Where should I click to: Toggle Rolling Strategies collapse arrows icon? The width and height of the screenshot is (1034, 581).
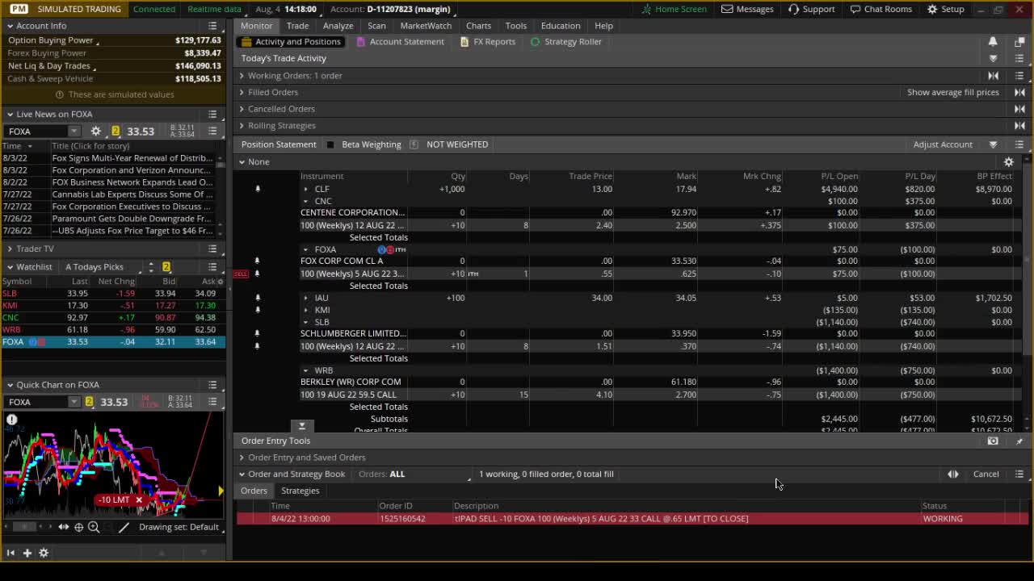[x=1019, y=126]
